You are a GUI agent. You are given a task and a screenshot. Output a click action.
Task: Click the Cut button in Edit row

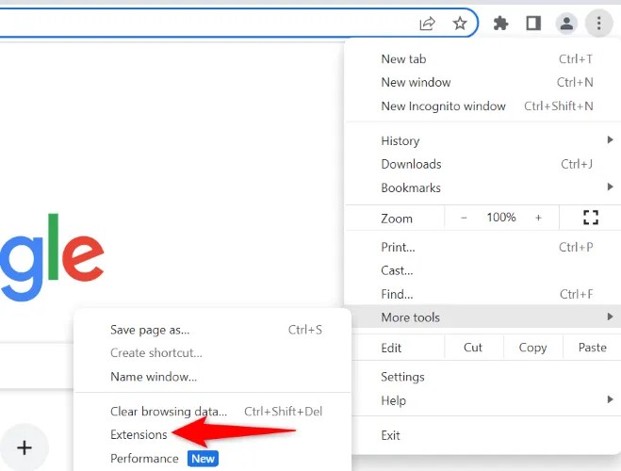473,348
